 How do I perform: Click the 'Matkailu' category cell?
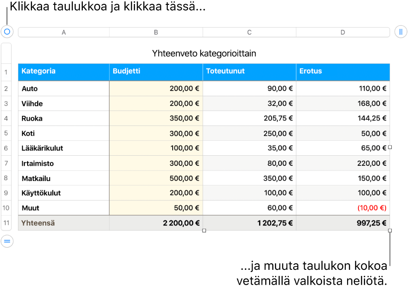pos(64,178)
